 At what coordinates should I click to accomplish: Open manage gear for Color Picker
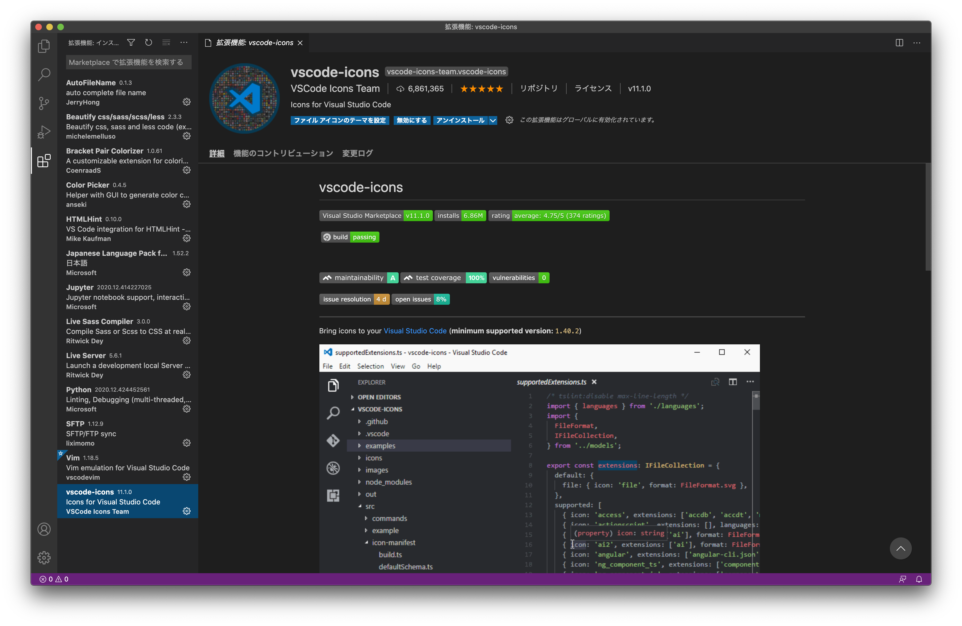click(x=186, y=204)
